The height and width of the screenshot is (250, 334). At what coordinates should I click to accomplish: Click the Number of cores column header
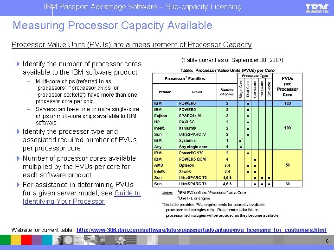pos(227,92)
